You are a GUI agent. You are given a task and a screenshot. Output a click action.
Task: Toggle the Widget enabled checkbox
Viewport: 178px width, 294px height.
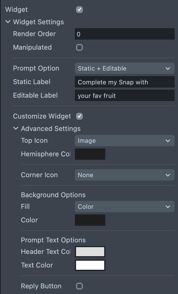[x=79, y=10]
